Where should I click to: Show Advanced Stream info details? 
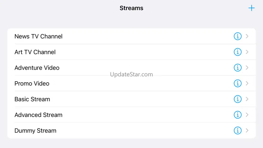click(x=237, y=115)
